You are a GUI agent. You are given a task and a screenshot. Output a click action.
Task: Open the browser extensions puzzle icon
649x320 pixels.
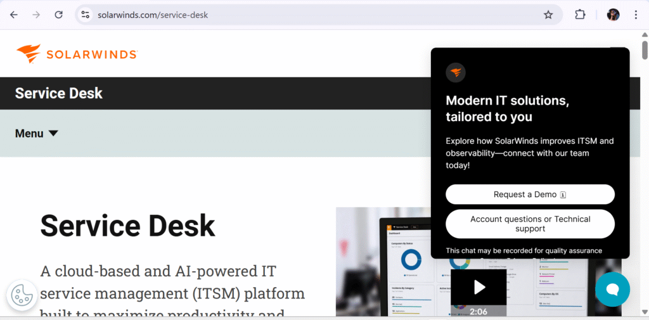[580, 15]
